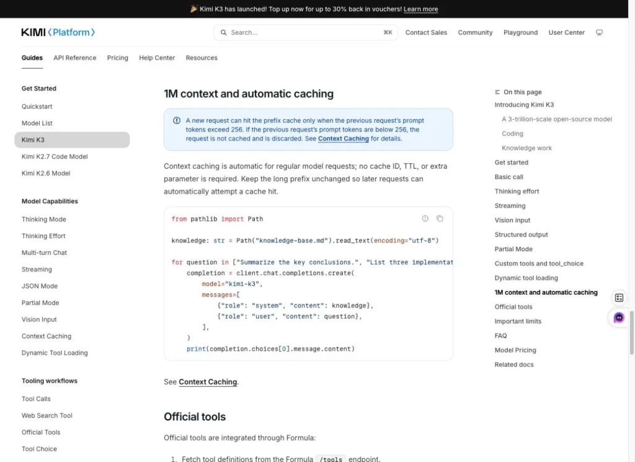This screenshot has width=635, height=462.
Task: Click the Kimi Platform logo
Action: click(58, 32)
